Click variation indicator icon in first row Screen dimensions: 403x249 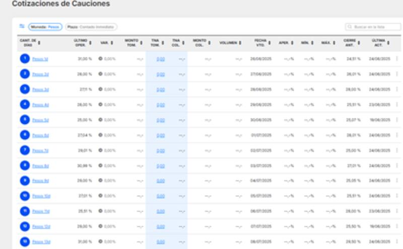101,59
